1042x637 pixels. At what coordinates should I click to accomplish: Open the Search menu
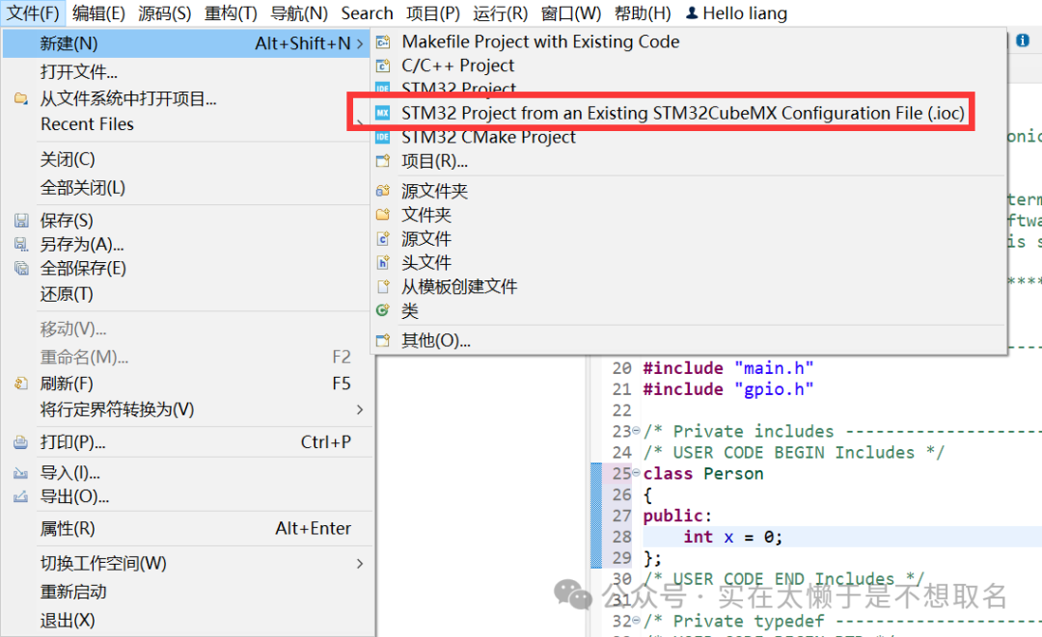tap(367, 13)
